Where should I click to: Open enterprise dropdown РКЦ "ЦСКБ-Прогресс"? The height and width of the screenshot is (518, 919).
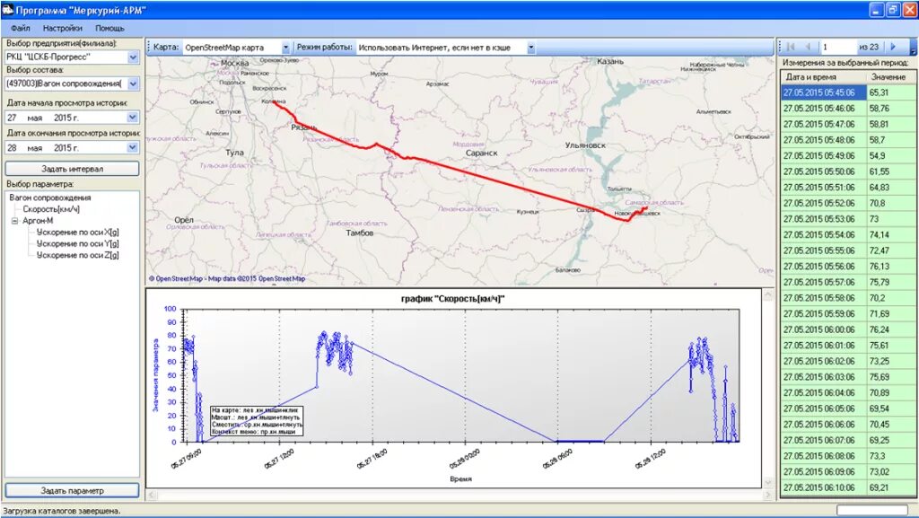pyautogui.click(x=133, y=57)
